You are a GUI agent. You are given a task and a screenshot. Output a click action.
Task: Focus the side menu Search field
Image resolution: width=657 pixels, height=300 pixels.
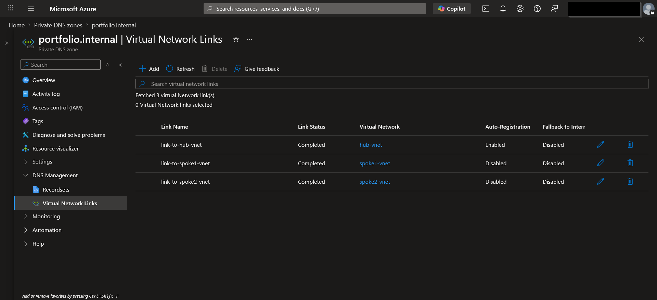[61, 65]
